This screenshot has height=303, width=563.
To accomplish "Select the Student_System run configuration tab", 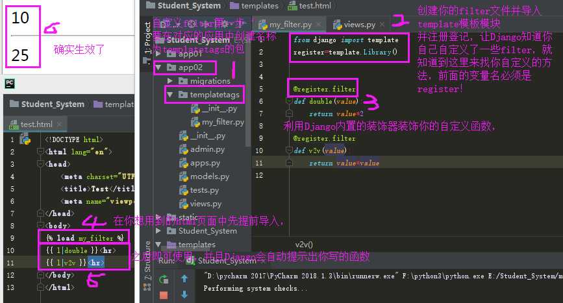I will coord(227,261).
